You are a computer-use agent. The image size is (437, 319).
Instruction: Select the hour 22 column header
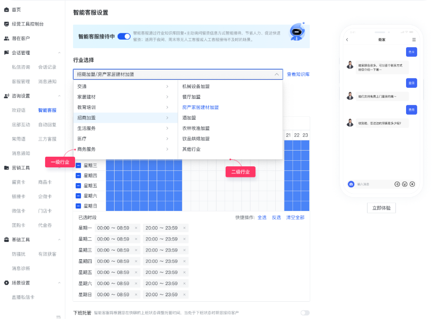(297, 135)
